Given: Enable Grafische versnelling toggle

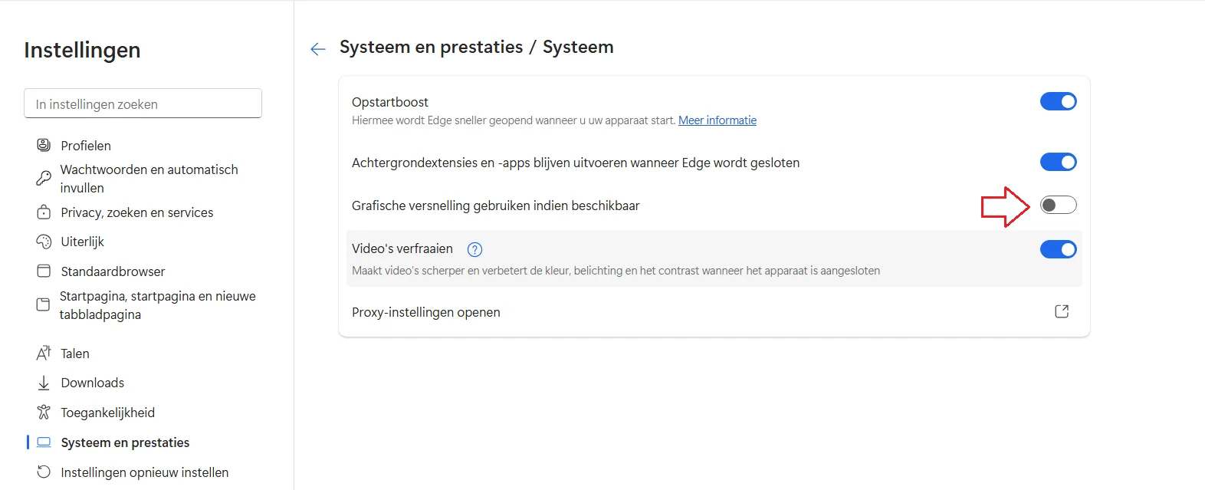Looking at the screenshot, I should coord(1059,205).
